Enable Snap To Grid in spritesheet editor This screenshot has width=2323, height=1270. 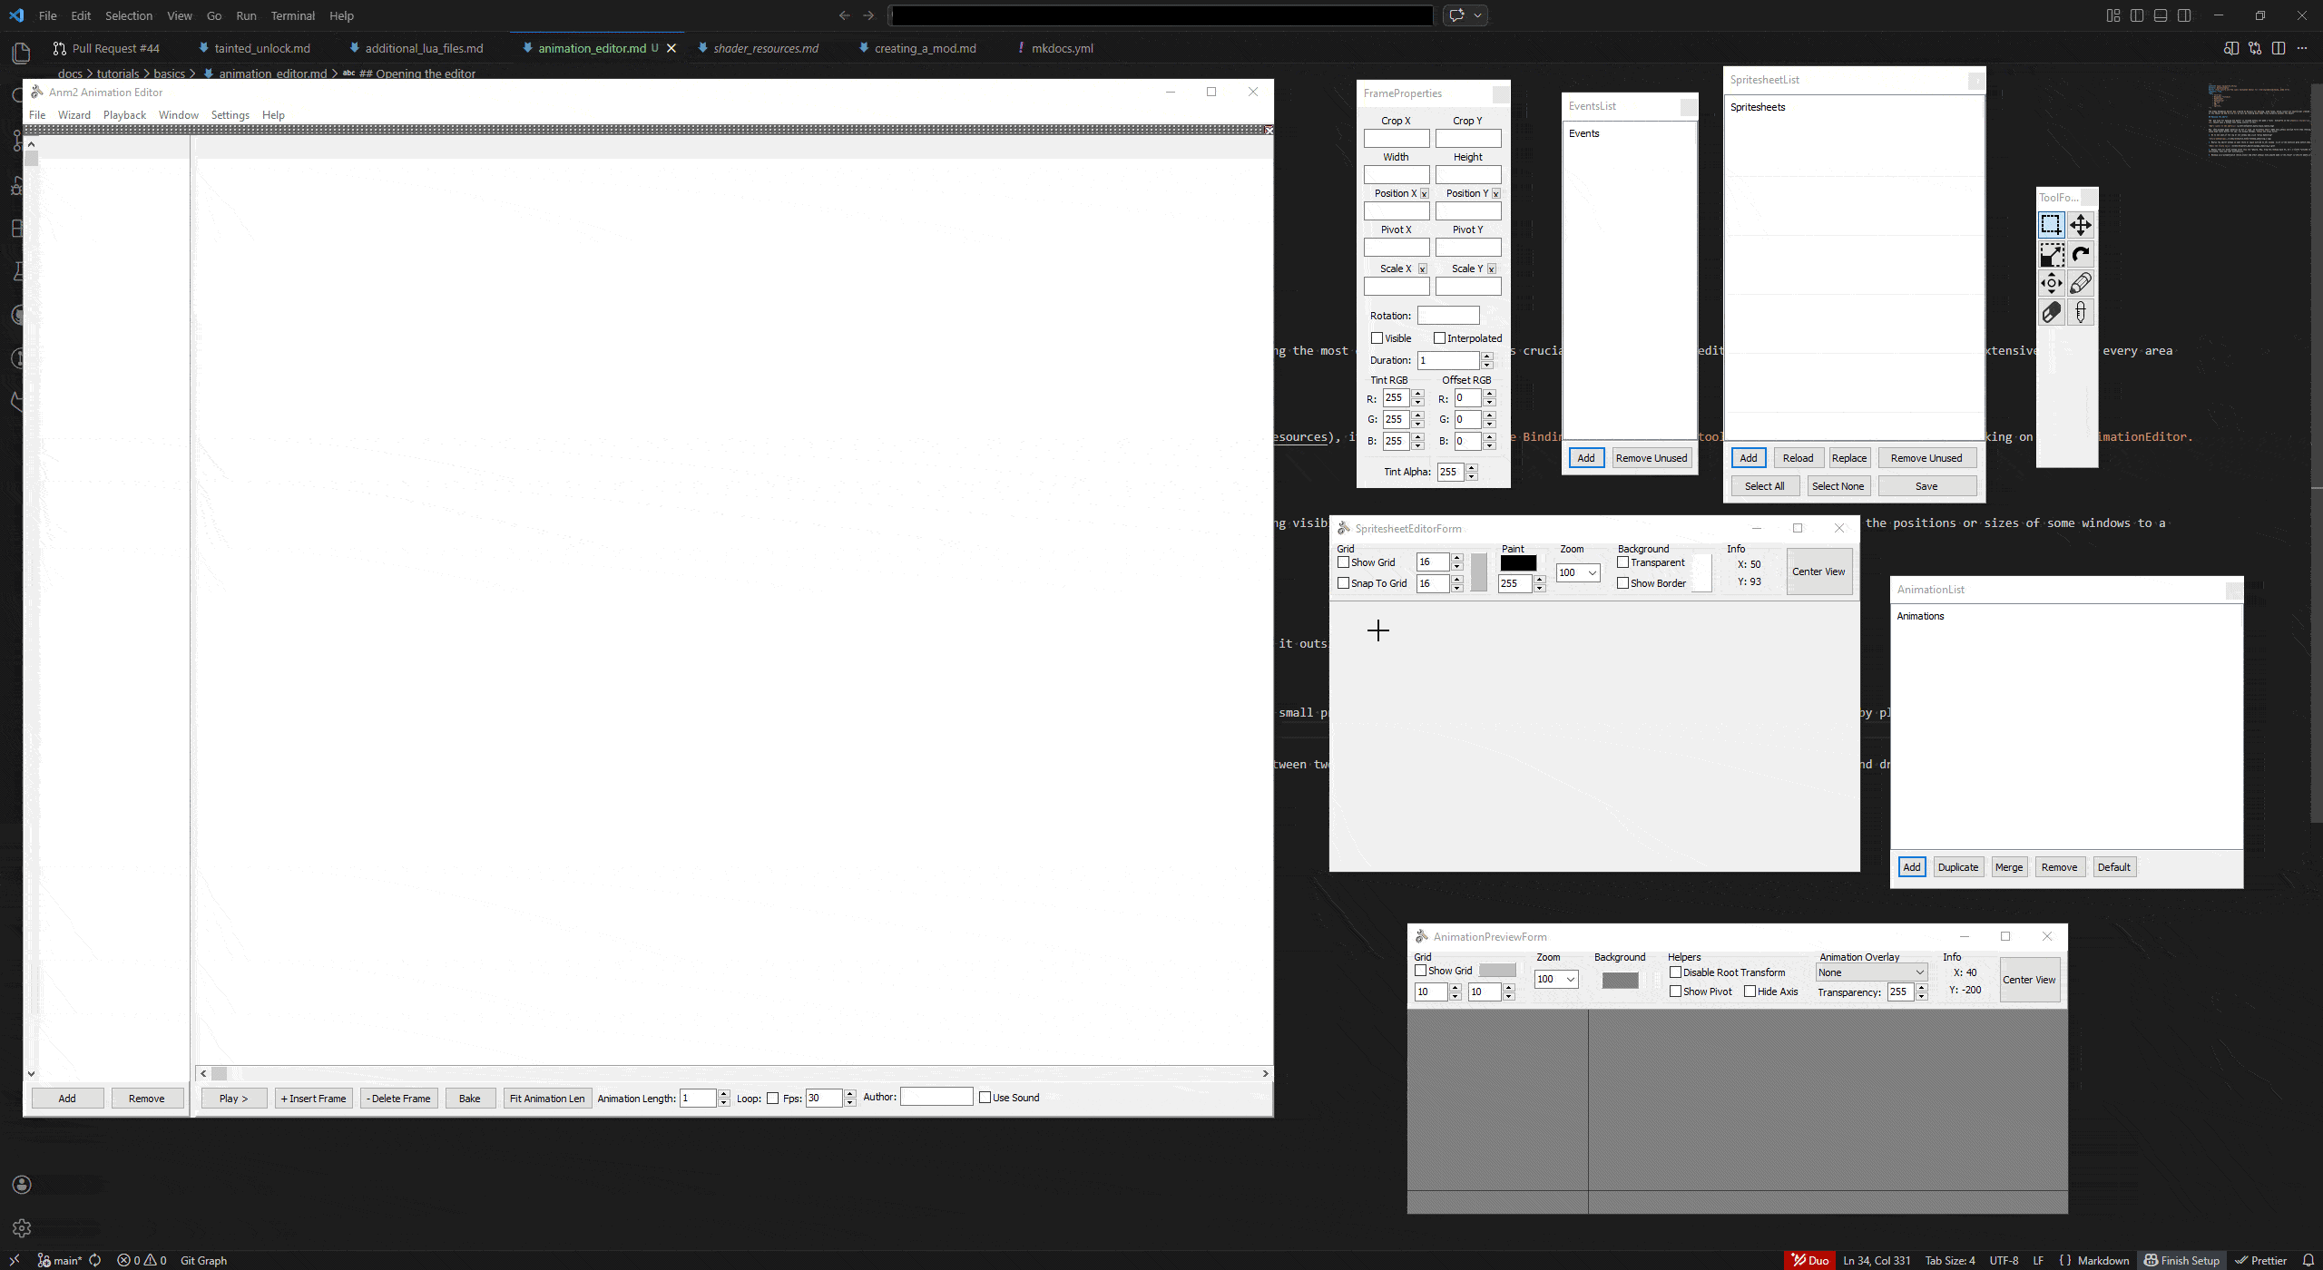(1344, 583)
